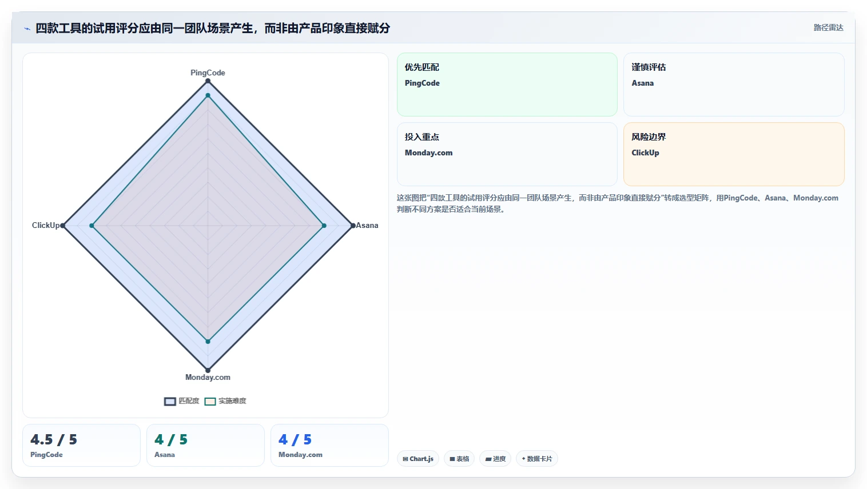This screenshot has width=867, height=489.
Task: Click the 匹配度 data point on Asana axis
Action: pyautogui.click(x=353, y=226)
